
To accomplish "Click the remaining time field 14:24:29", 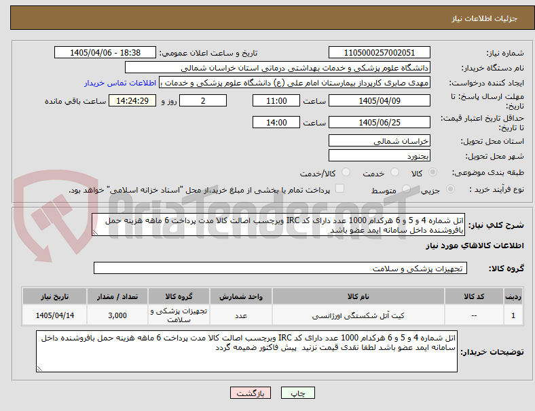I will click(x=132, y=100).
